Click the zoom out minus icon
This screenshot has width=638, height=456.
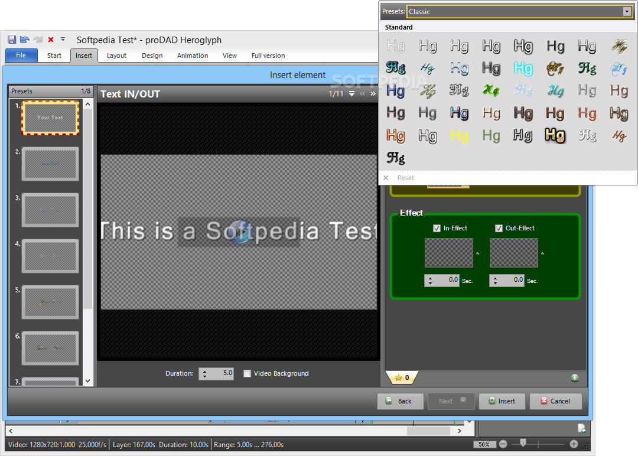tap(503, 444)
